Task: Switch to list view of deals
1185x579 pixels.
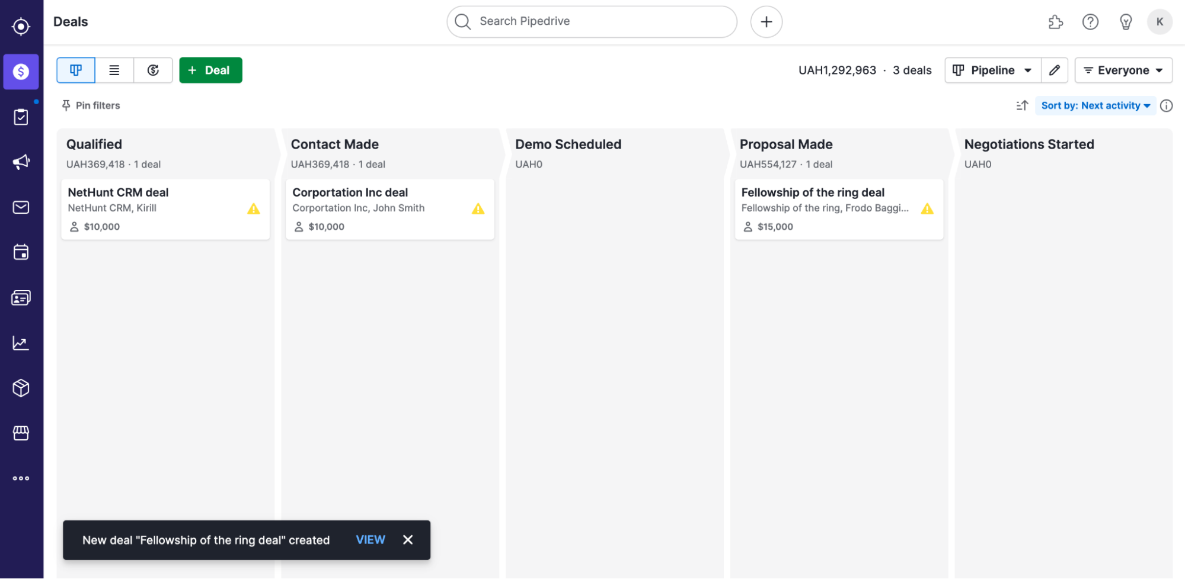Action: coord(114,70)
